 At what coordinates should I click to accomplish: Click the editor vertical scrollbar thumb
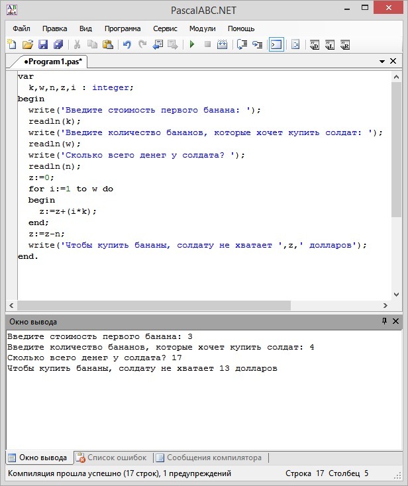396,150
